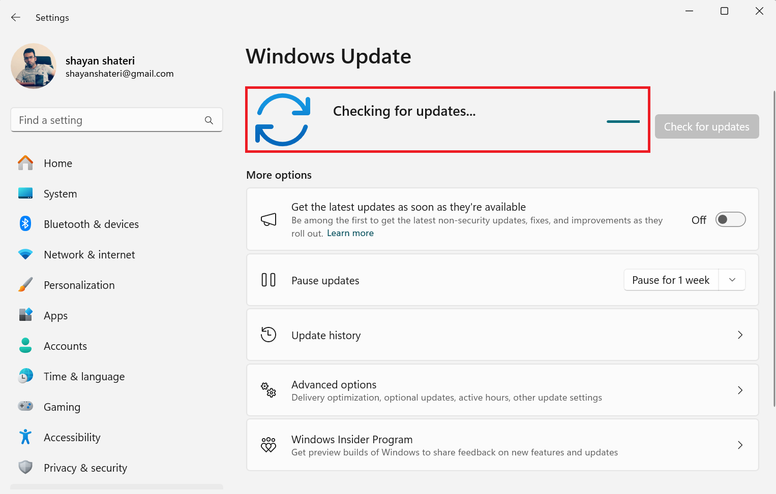Click the Bluetooth icon in sidebar

[25, 223]
